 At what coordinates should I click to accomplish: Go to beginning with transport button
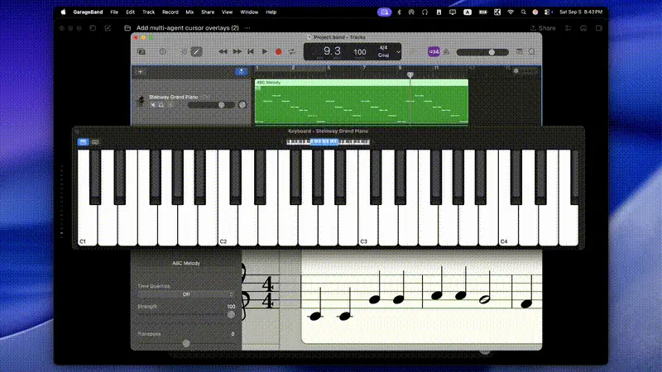coord(251,52)
